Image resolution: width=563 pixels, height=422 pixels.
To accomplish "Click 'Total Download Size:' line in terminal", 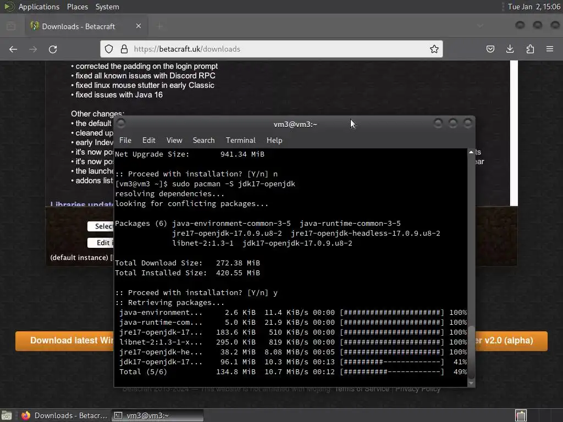I will point(187,263).
